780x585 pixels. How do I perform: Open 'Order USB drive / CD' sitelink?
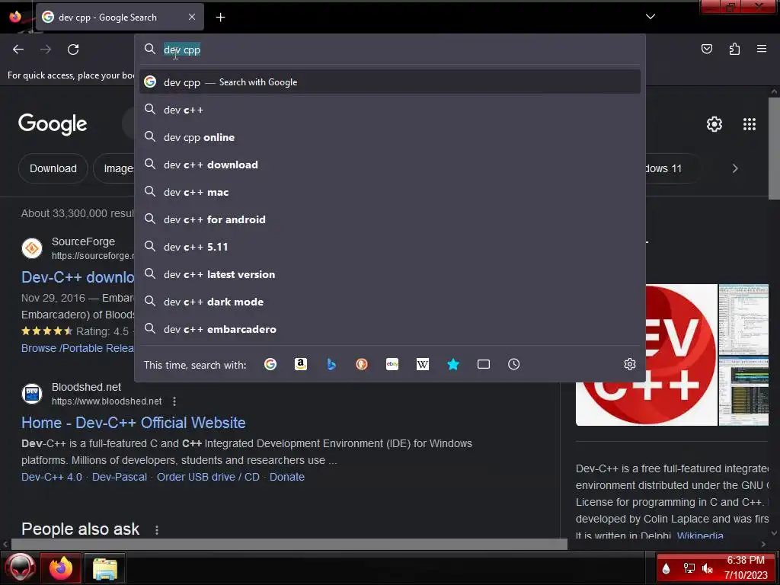point(209,477)
